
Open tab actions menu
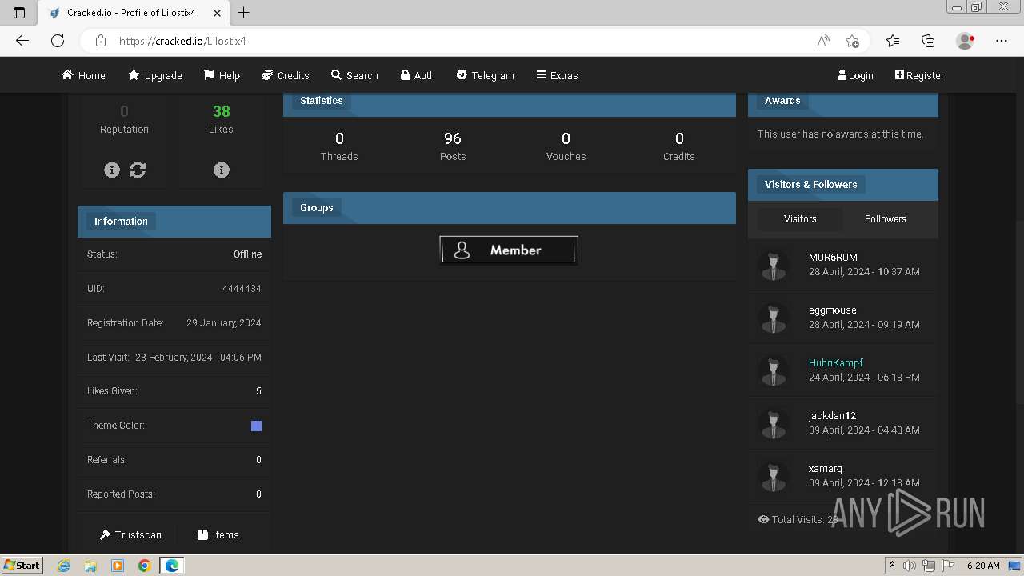click(19, 13)
